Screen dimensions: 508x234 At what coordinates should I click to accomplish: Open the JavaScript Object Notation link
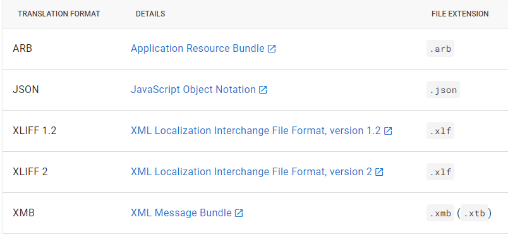click(x=193, y=89)
